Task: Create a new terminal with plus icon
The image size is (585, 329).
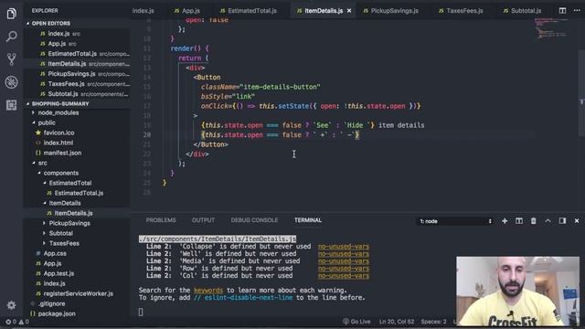Action: coord(505,221)
